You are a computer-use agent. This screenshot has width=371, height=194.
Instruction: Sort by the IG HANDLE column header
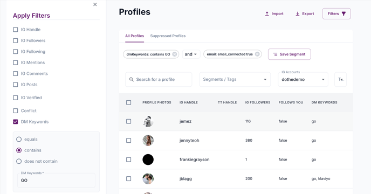click(189, 102)
